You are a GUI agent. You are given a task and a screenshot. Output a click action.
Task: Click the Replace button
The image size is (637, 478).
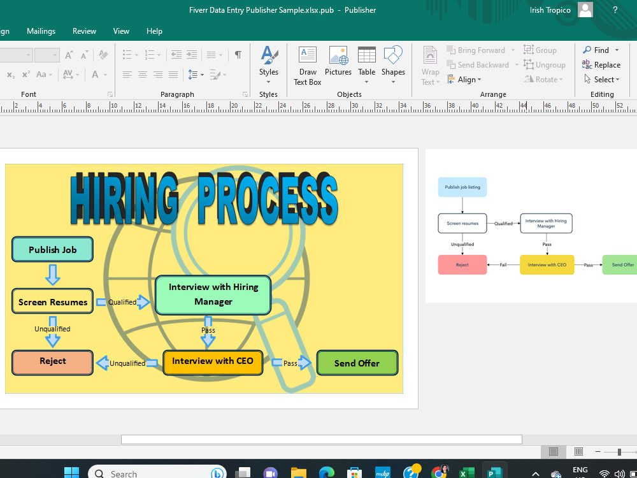coord(601,64)
